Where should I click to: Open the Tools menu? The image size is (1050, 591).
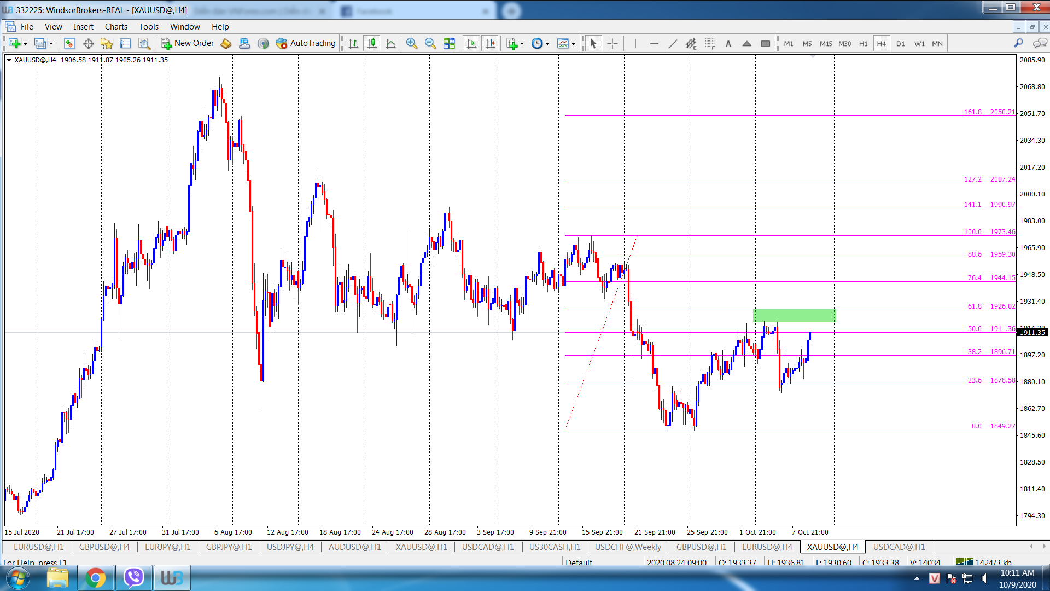148,26
